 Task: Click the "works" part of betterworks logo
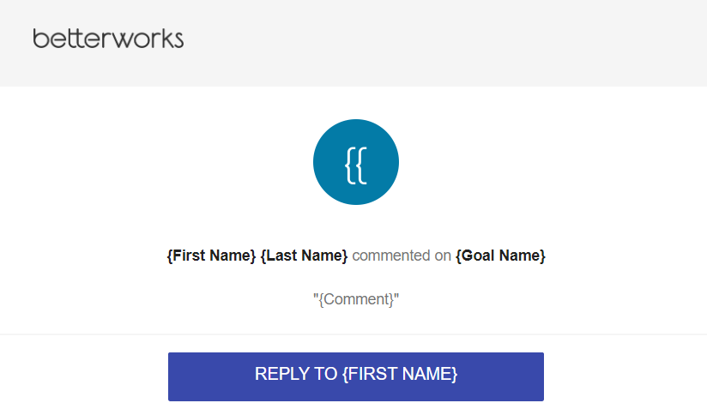[x=142, y=39]
